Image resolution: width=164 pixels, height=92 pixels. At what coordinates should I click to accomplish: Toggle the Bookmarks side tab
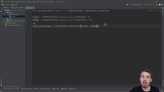(1, 82)
